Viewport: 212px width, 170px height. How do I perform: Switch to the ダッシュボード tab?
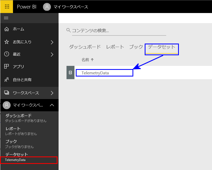pos(85,47)
